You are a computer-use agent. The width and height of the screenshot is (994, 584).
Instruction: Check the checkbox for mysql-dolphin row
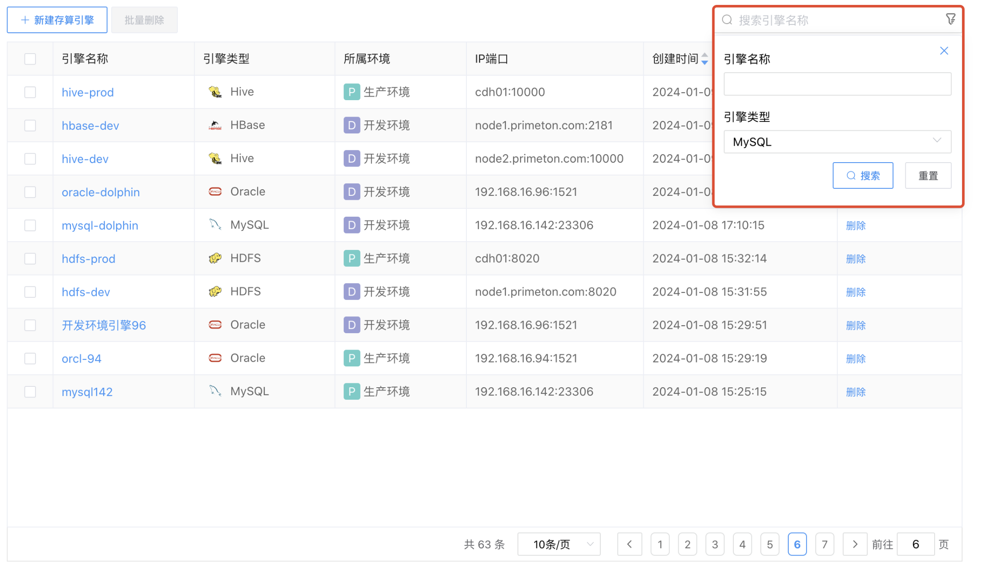(x=30, y=225)
